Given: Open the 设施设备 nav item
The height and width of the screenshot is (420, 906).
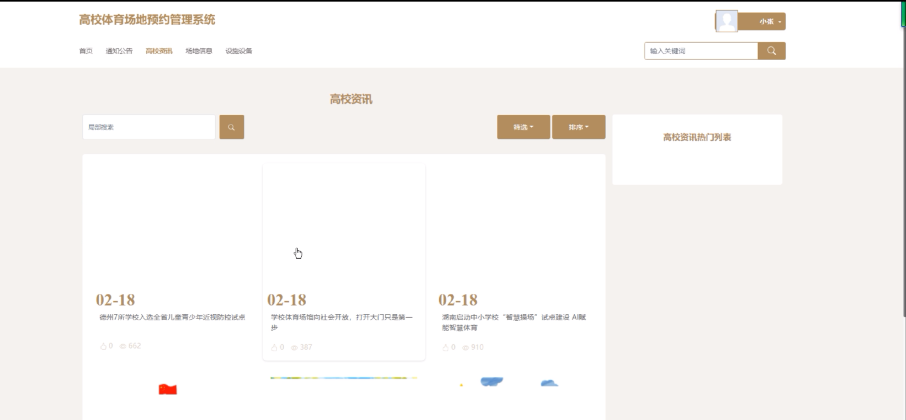Looking at the screenshot, I should (239, 51).
